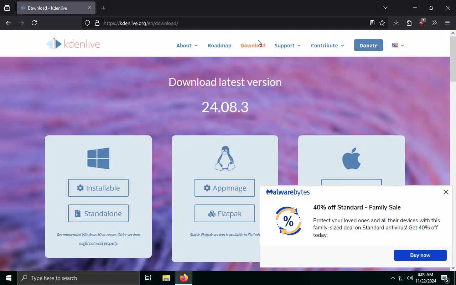Screen dimensions: 456x285
Task: Click the Firefox taskbar icon
Action: (184, 278)
